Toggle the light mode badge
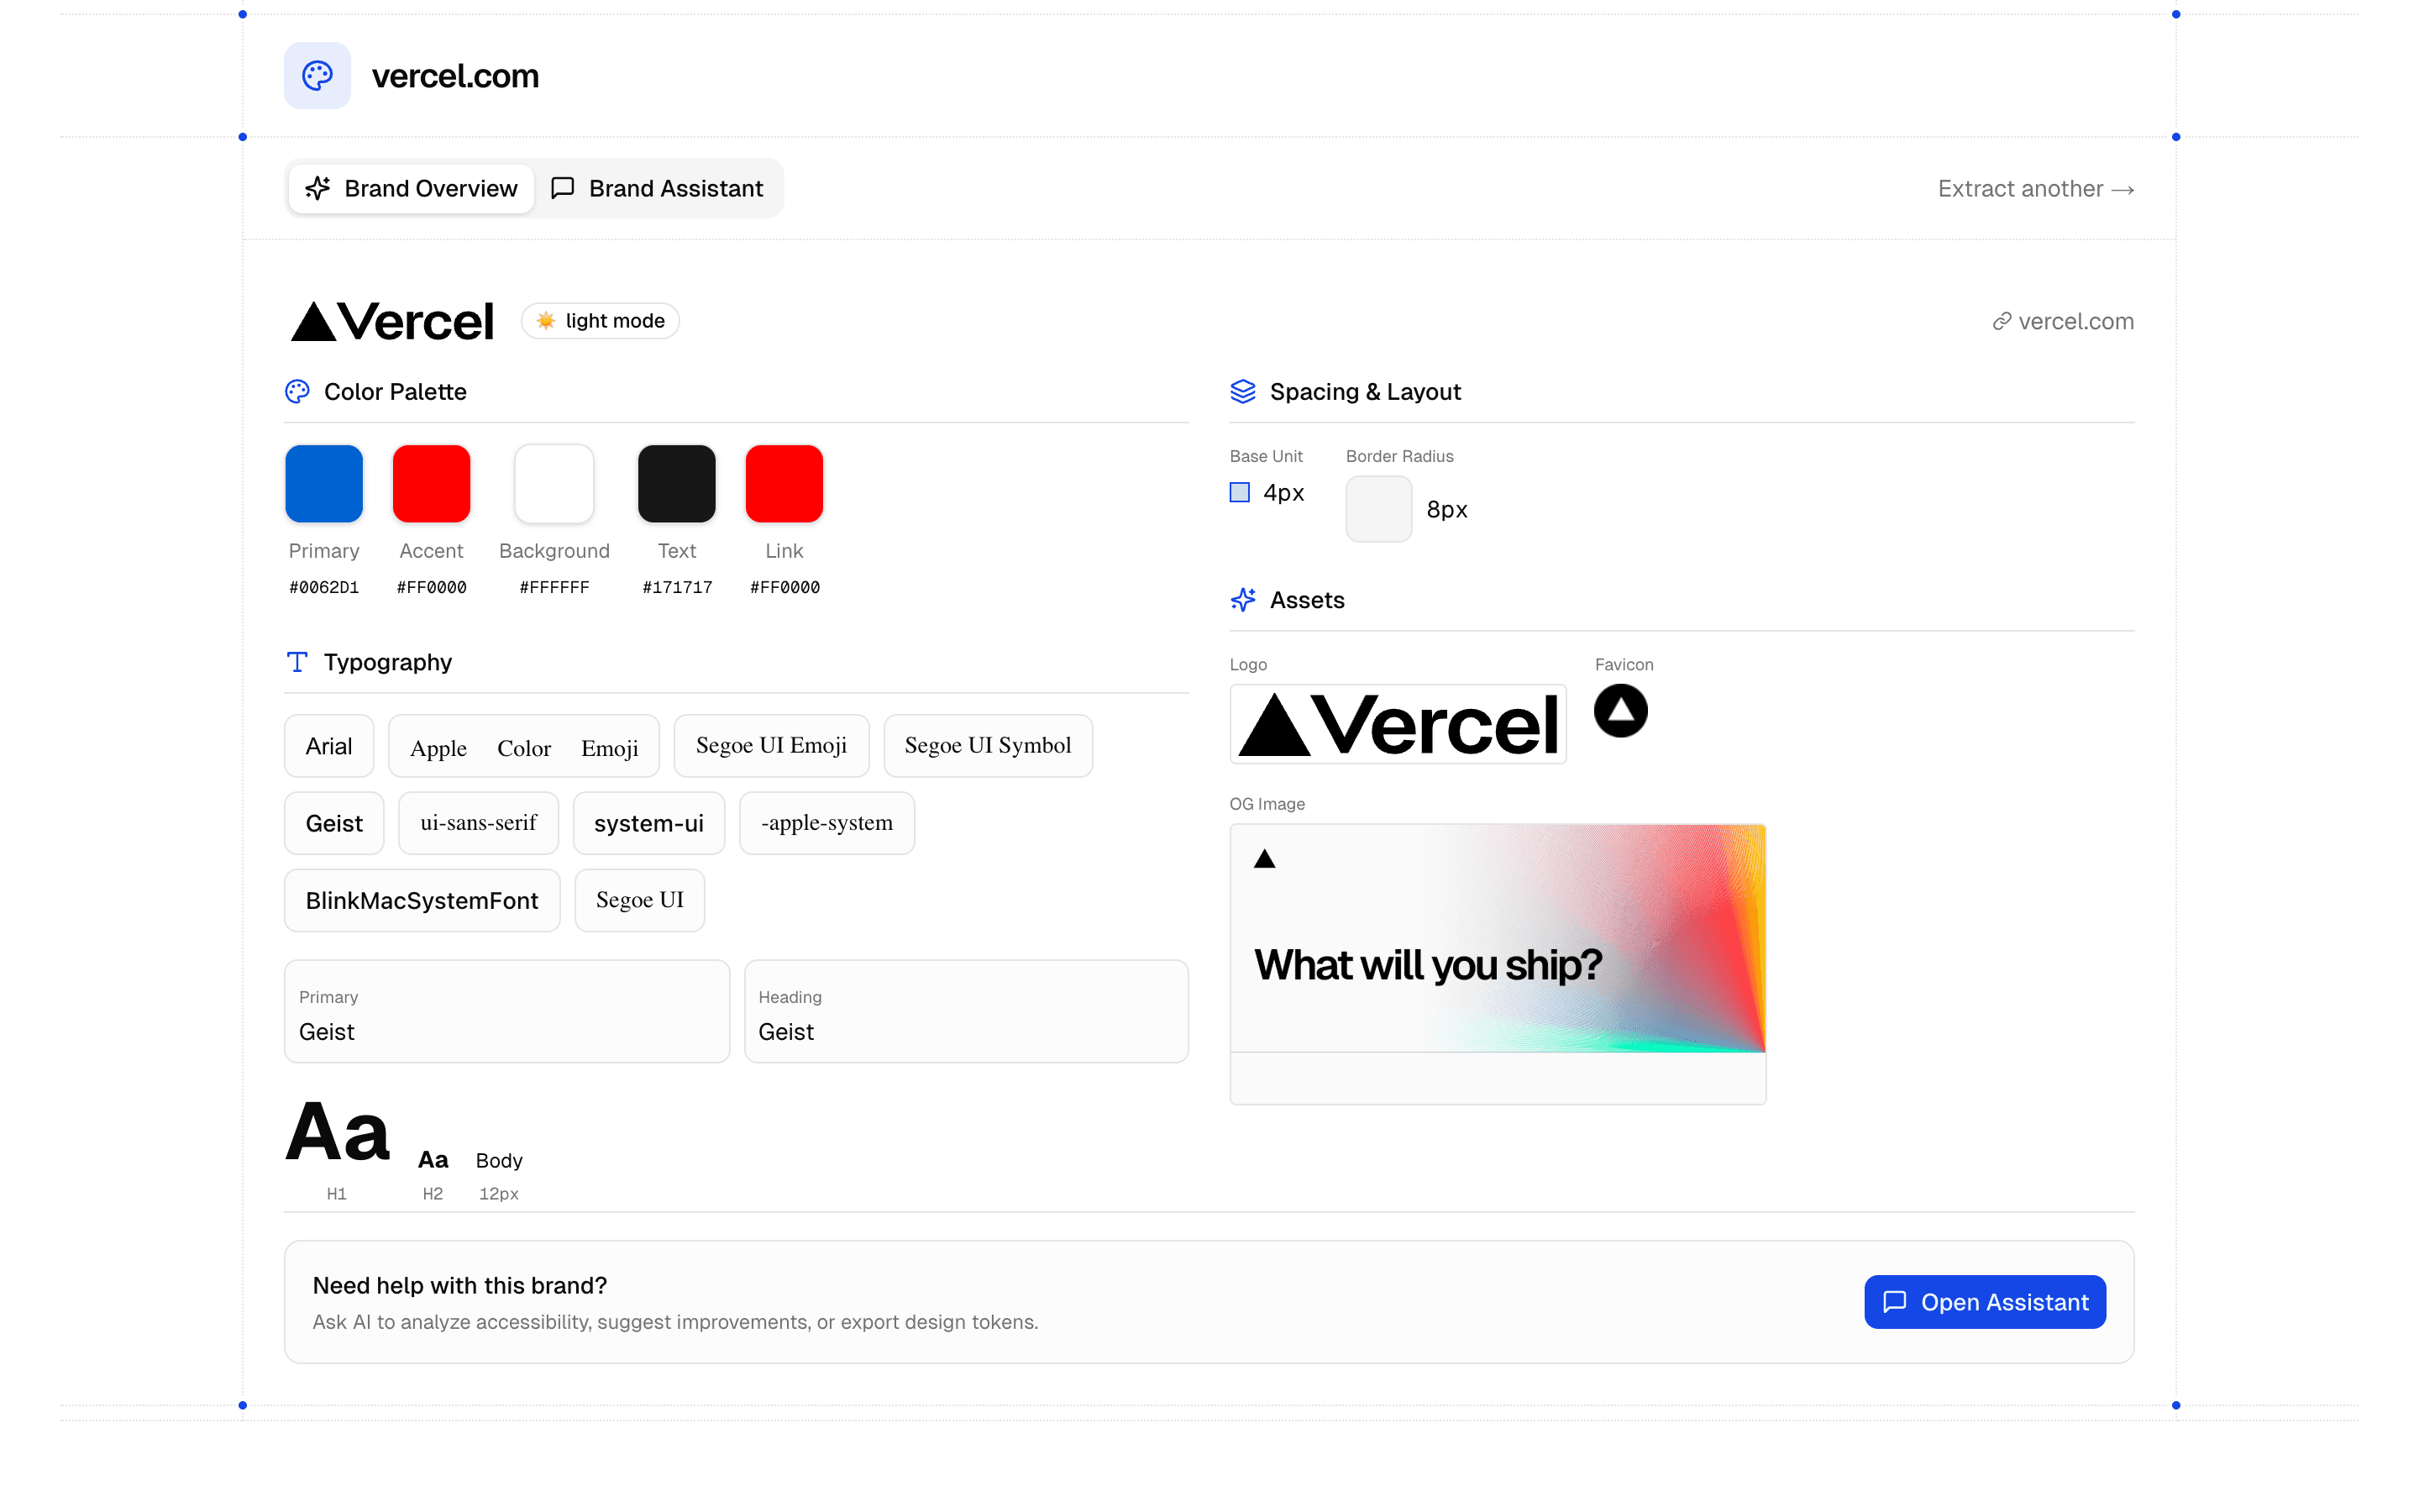The height and width of the screenshot is (1512, 2419). point(599,320)
